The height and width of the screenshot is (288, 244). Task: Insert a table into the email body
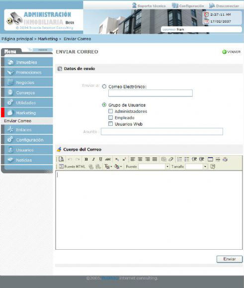[x=210, y=159]
